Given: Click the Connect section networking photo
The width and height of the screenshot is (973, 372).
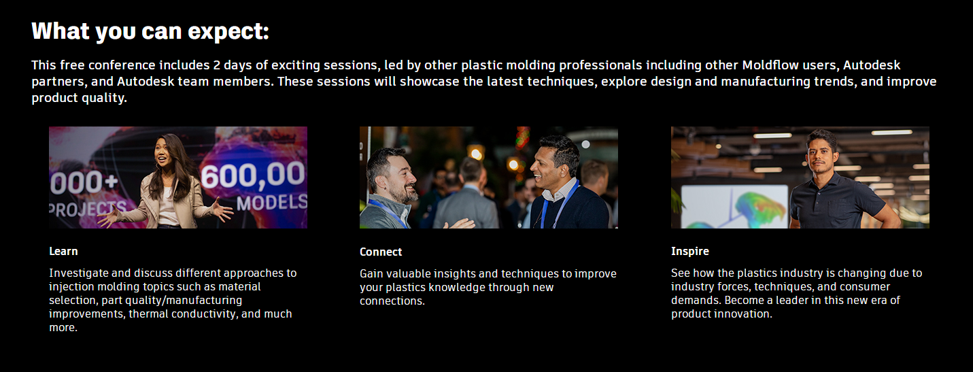Looking at the screenshot, I should (x=489, y=177).
